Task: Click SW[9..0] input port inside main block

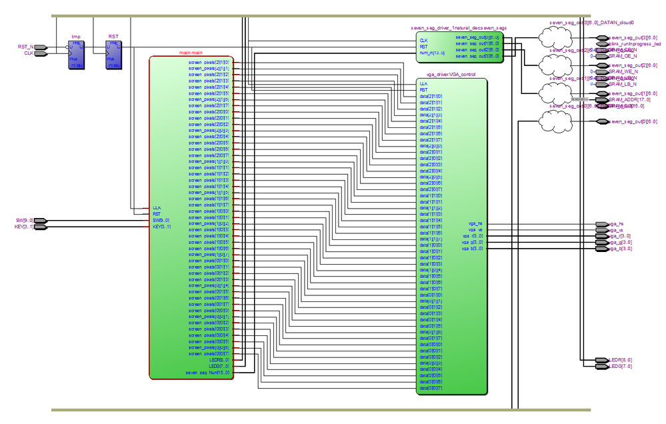Action: tap(161, 221)
